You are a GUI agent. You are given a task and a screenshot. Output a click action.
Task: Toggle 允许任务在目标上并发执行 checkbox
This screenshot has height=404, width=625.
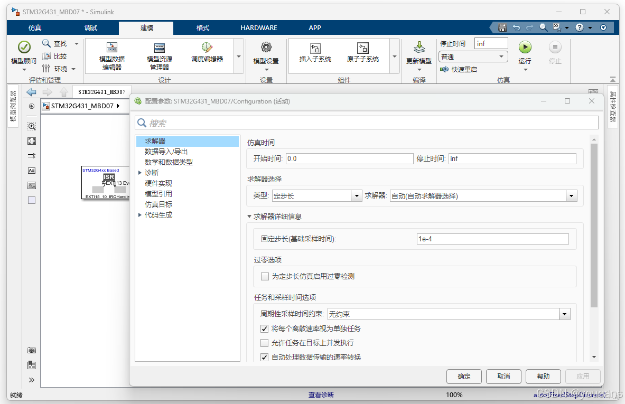click(x=264, y=343)
